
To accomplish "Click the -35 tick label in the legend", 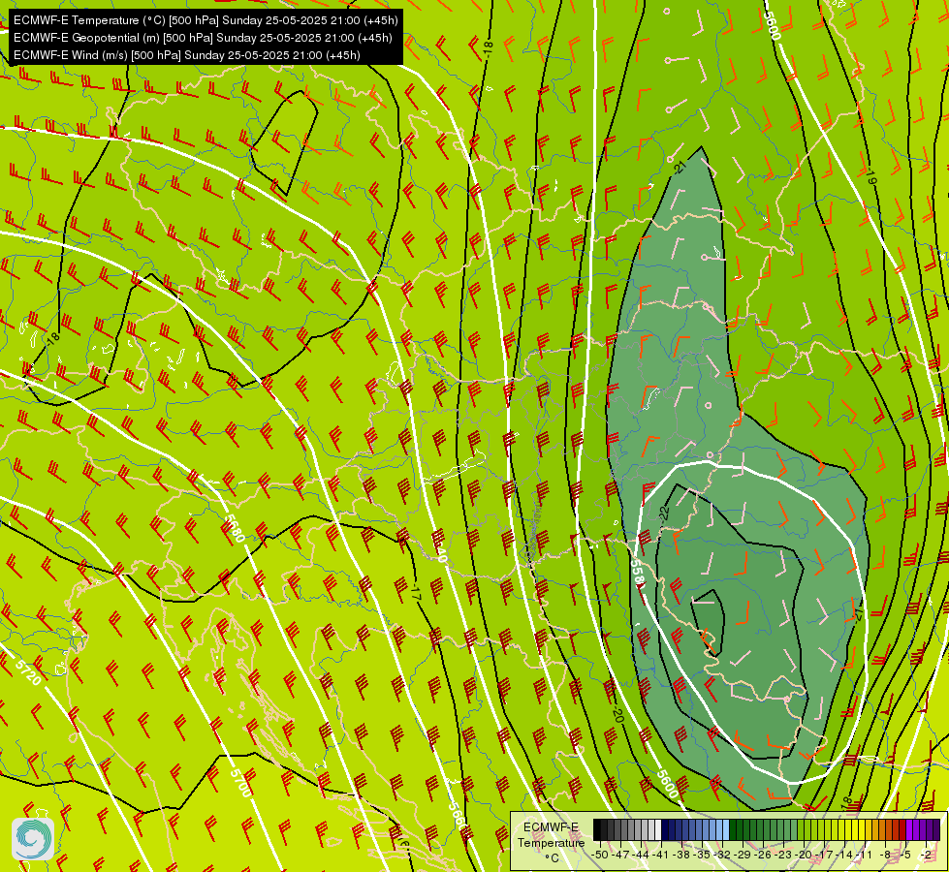I will pos(702,855).
